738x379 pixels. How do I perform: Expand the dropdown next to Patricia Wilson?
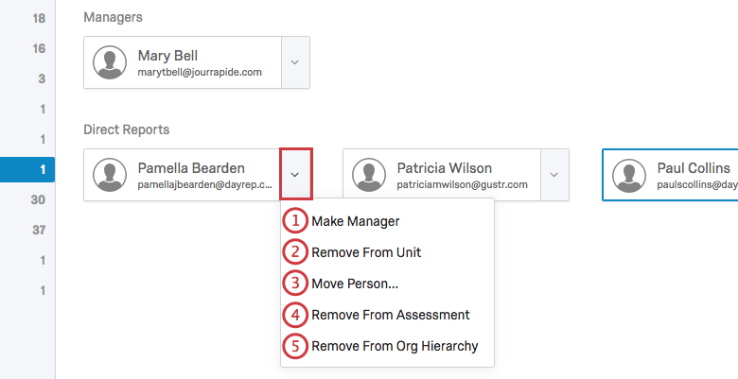554,175
